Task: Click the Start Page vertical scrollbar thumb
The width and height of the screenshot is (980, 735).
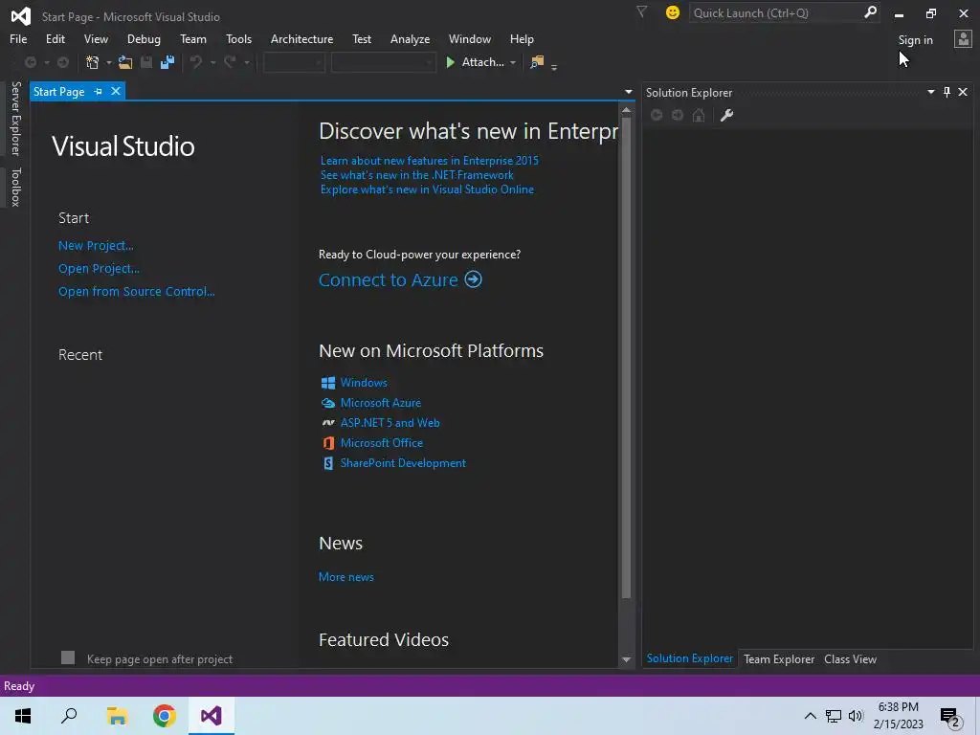Action: (x=626, y=360)
